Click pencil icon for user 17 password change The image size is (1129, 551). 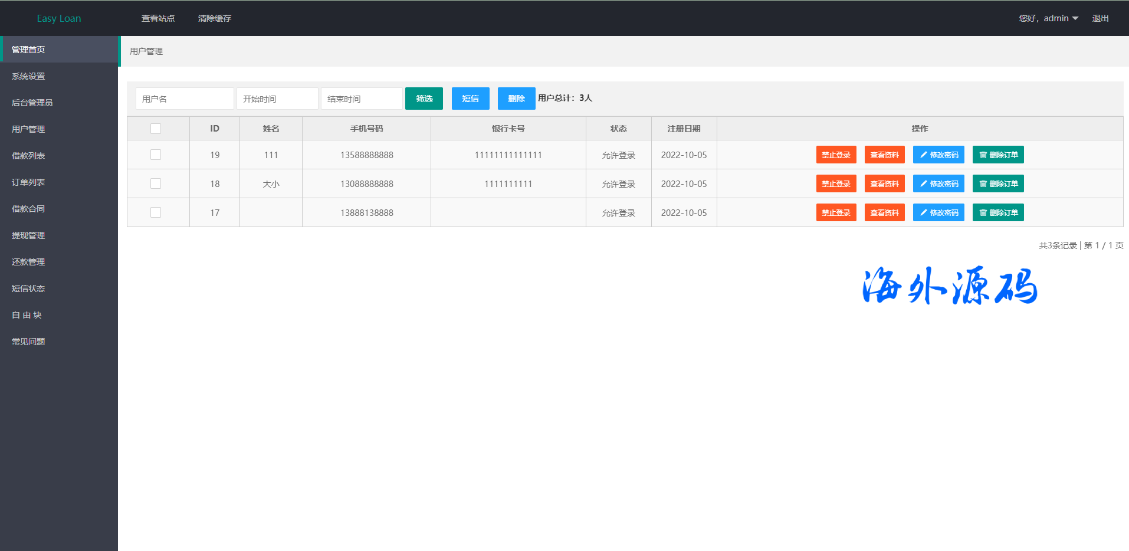click(x=923, y=213)
